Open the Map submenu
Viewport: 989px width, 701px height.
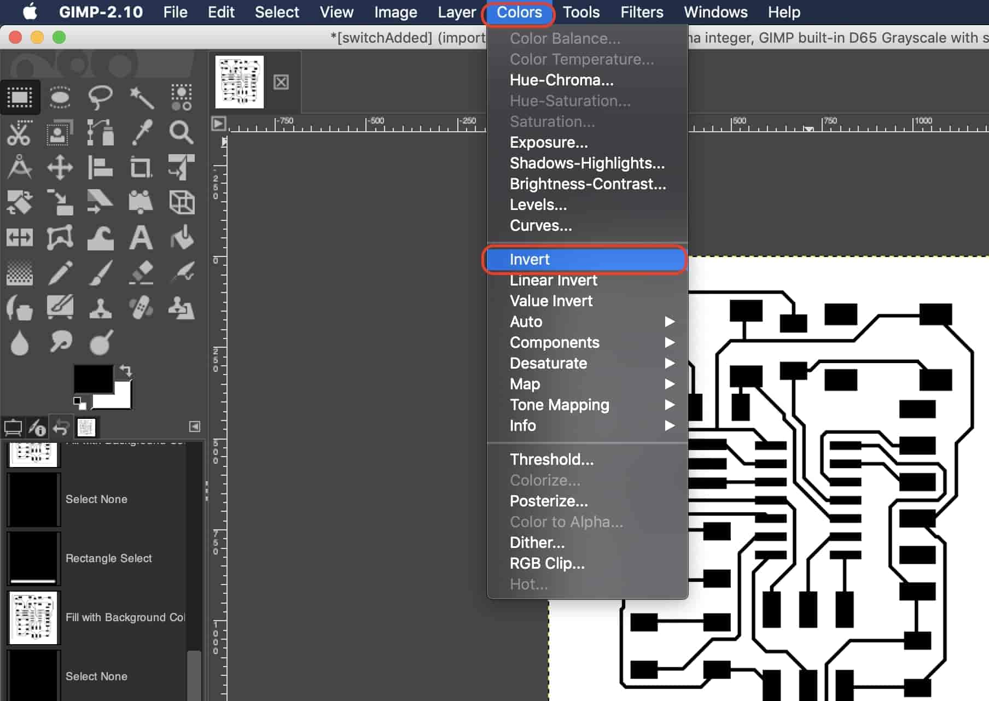tap(587, 384)
